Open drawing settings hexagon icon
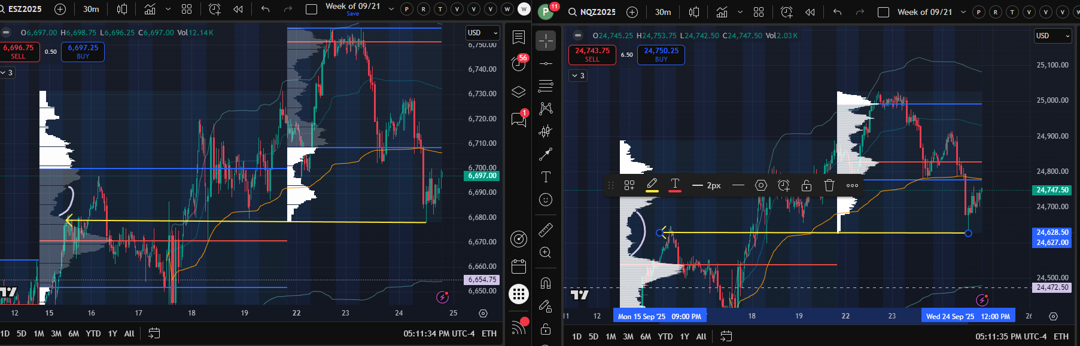Image resolution: width=1080 pixels, height=346 pixels. click(x=761, y=185)
